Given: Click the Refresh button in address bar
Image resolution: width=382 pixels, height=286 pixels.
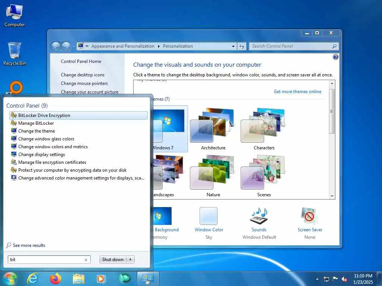Looking at the screenshot, I should (x=242, y=46).
